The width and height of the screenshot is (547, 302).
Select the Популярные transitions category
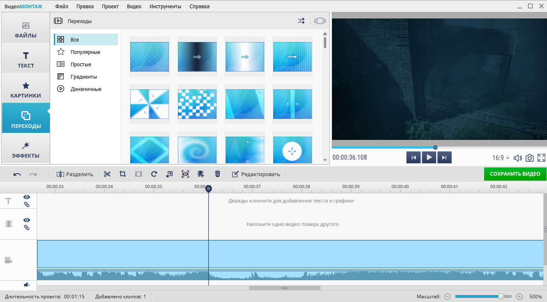click(85, 52)
